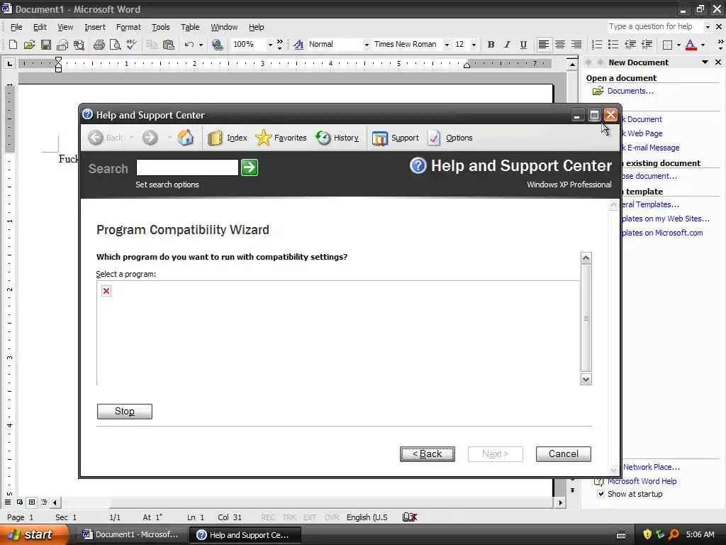Open the File menu in Word

pyautogui.click(x=16, y=27)
